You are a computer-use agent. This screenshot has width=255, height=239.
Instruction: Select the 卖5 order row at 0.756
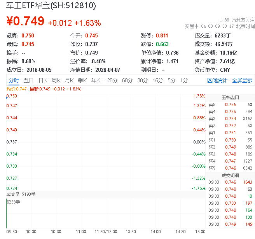click(230, 104)
